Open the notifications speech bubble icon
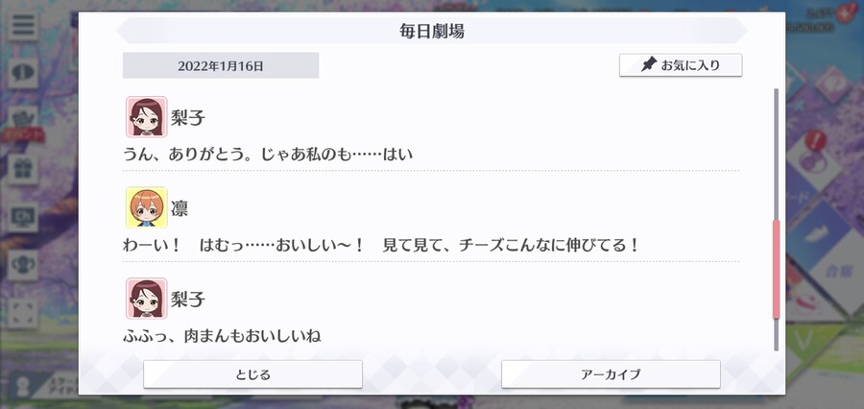Screen dimensions: 864x409 click(x=23, y=73)
